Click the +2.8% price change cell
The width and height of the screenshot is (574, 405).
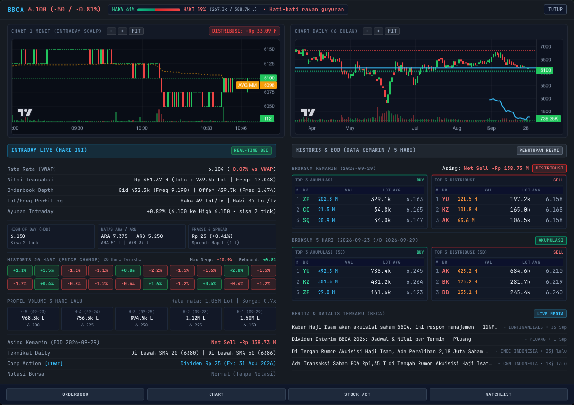(236, 270)
